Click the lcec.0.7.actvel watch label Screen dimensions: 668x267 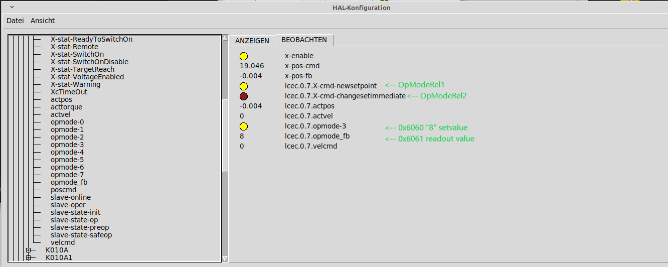(x=308, y=116)
